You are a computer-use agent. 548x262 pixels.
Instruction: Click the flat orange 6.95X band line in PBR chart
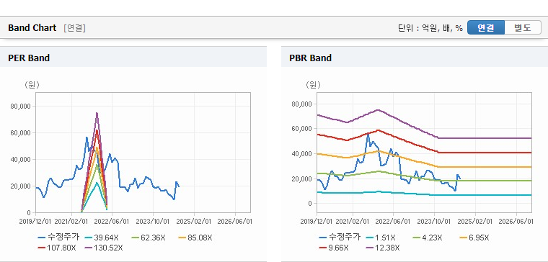(x=485, y=167)
